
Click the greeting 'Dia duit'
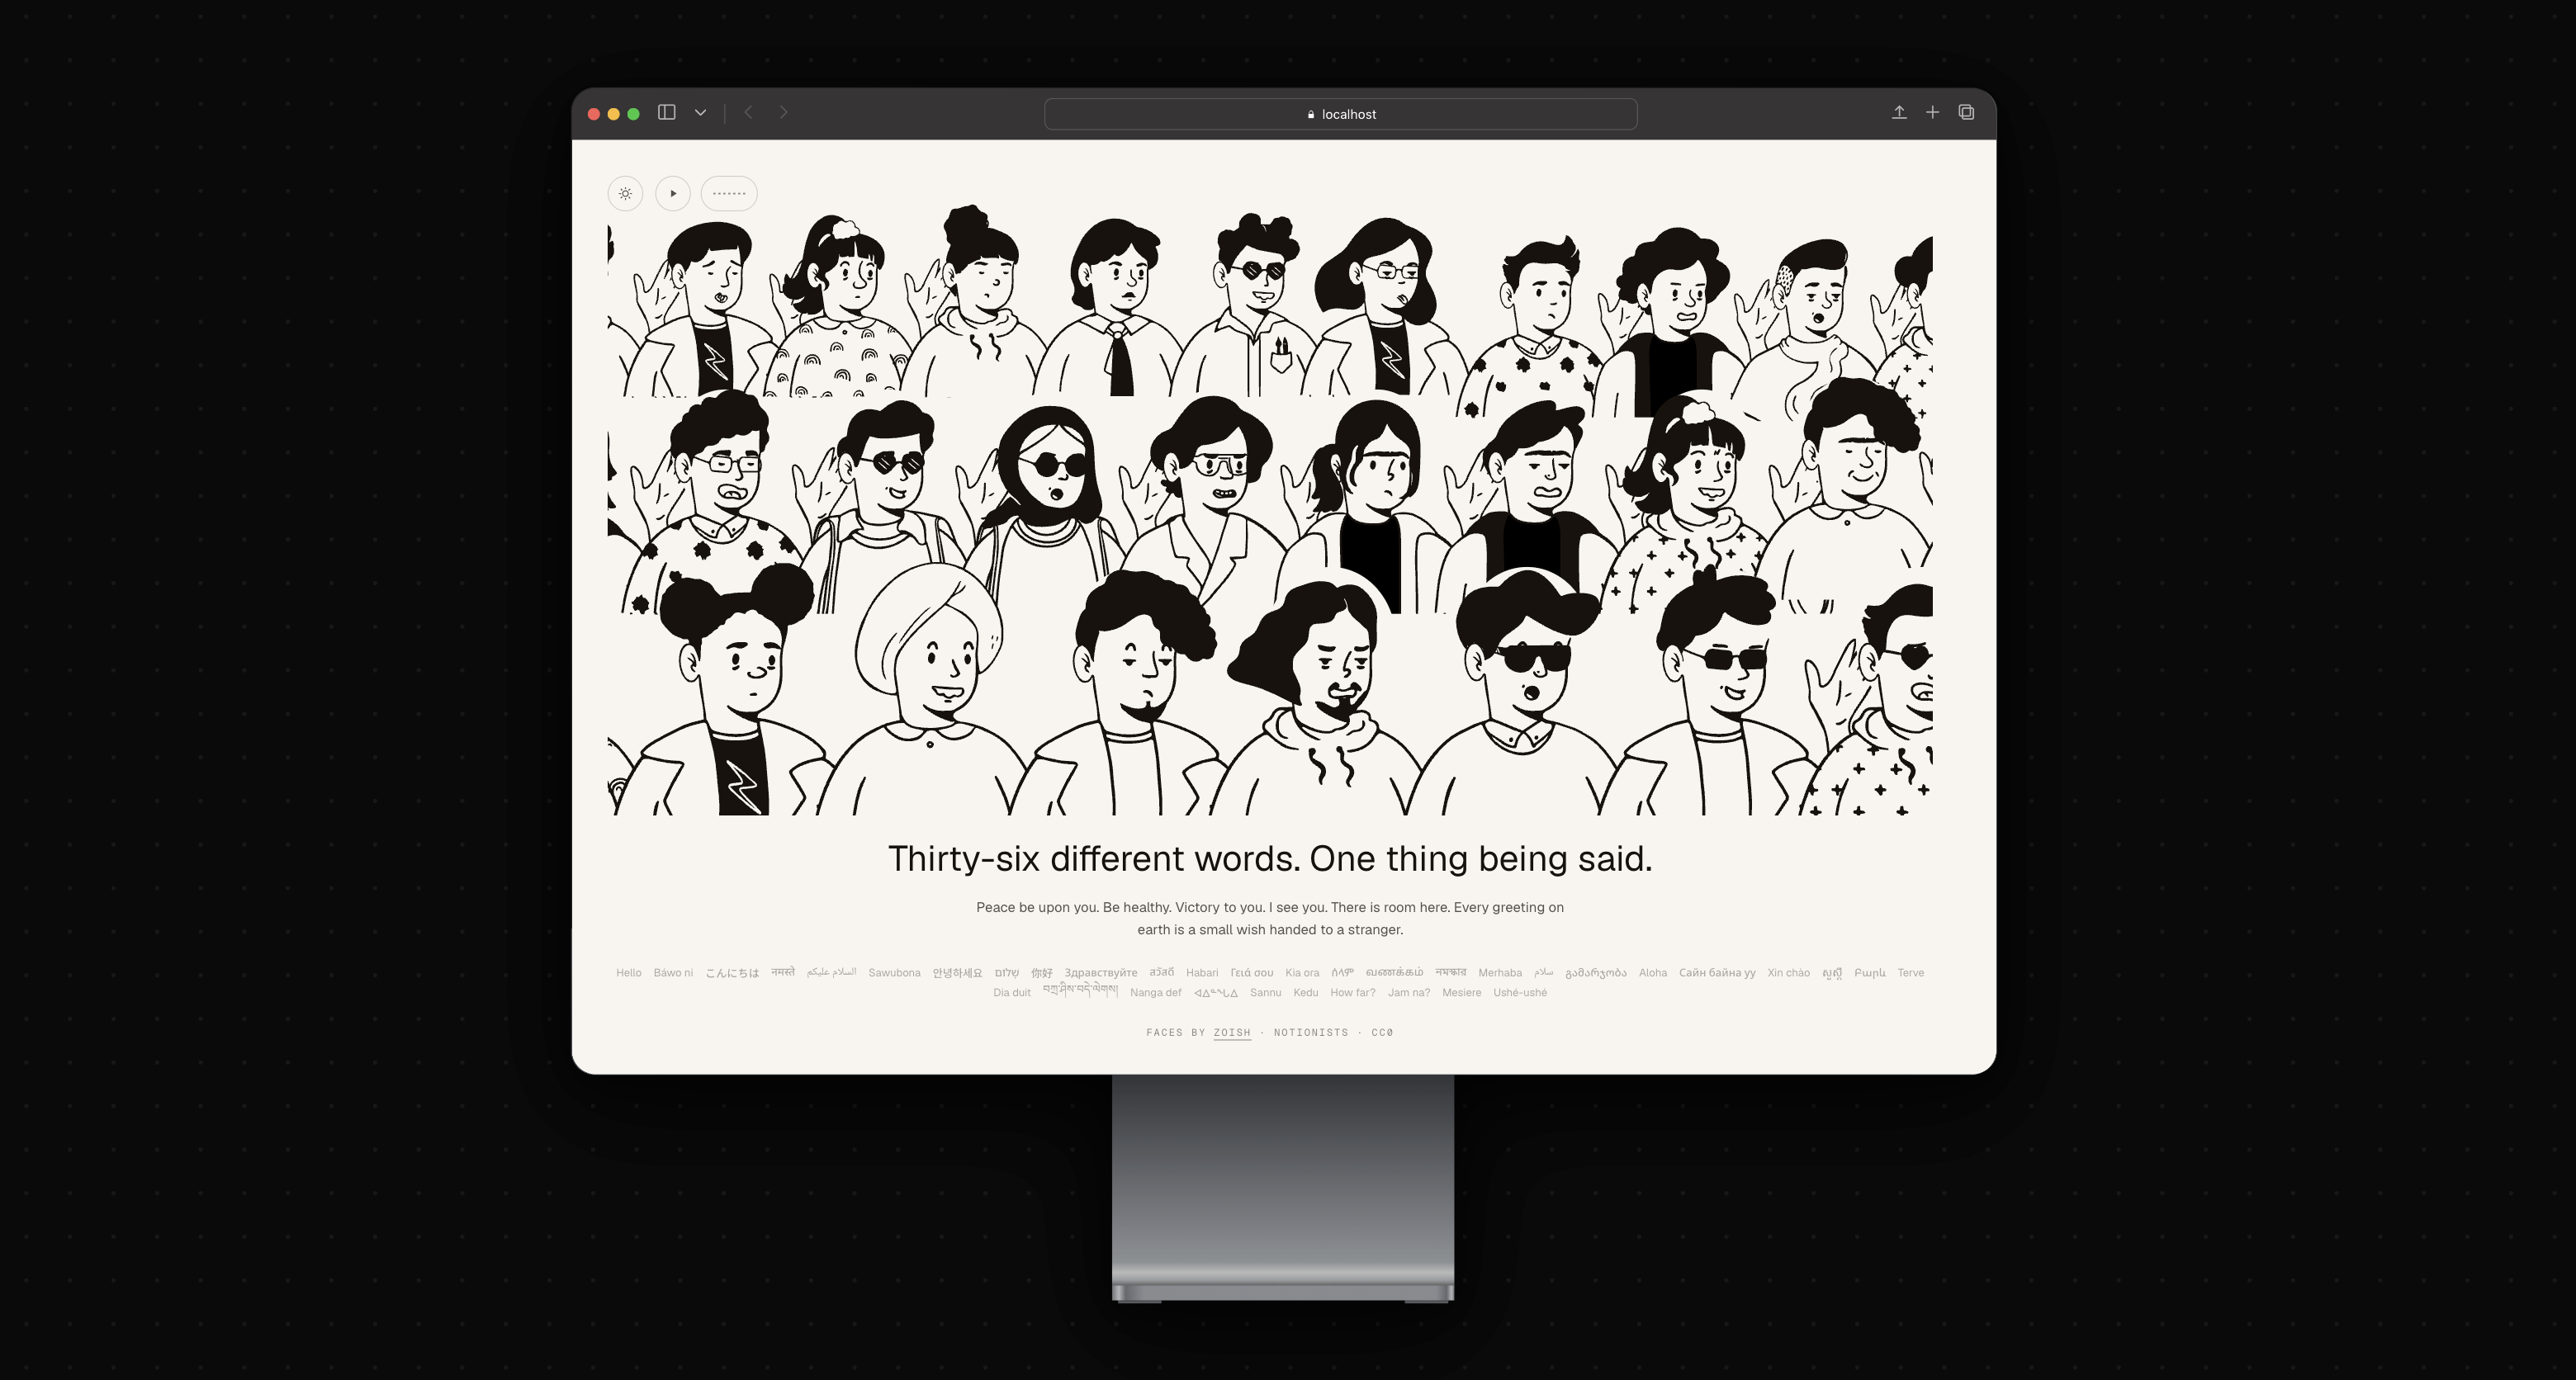[1011, 993]
